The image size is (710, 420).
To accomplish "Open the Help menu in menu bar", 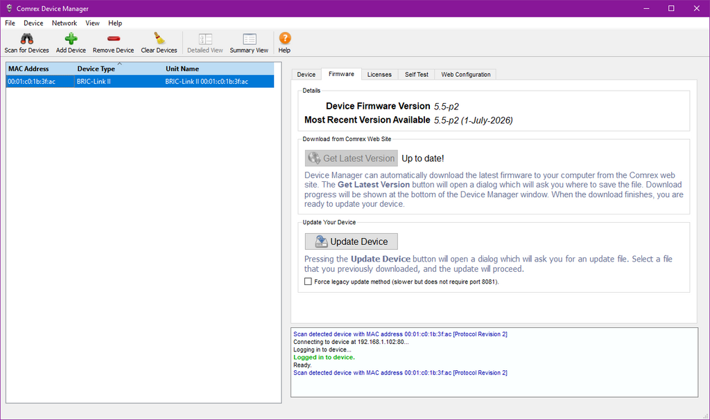I will point(115,23).
